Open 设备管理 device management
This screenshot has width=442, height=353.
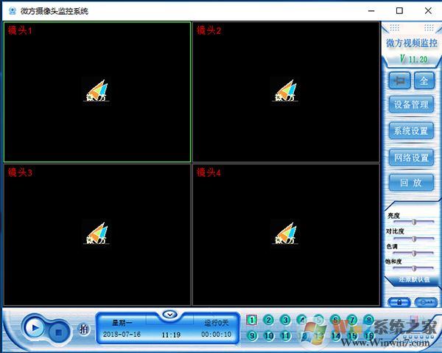[411, 105]
